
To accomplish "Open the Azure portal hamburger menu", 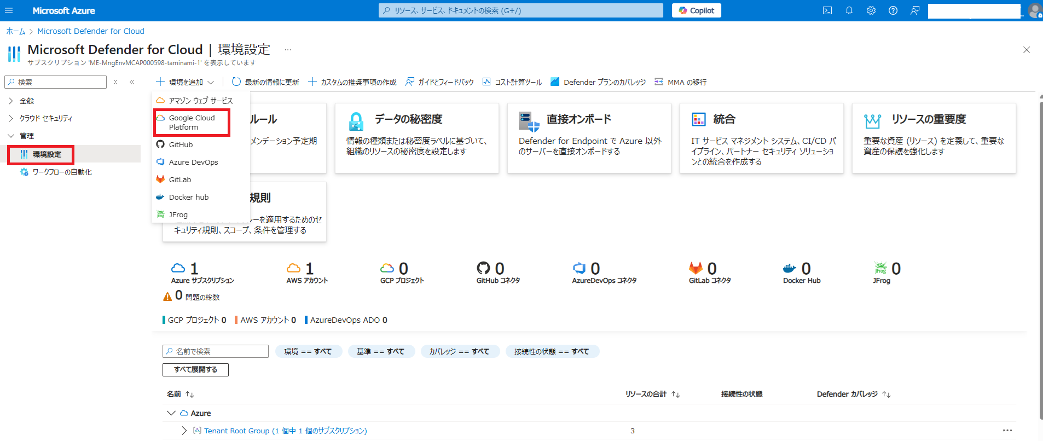I will pyautogui.click(x=9, y=10).
